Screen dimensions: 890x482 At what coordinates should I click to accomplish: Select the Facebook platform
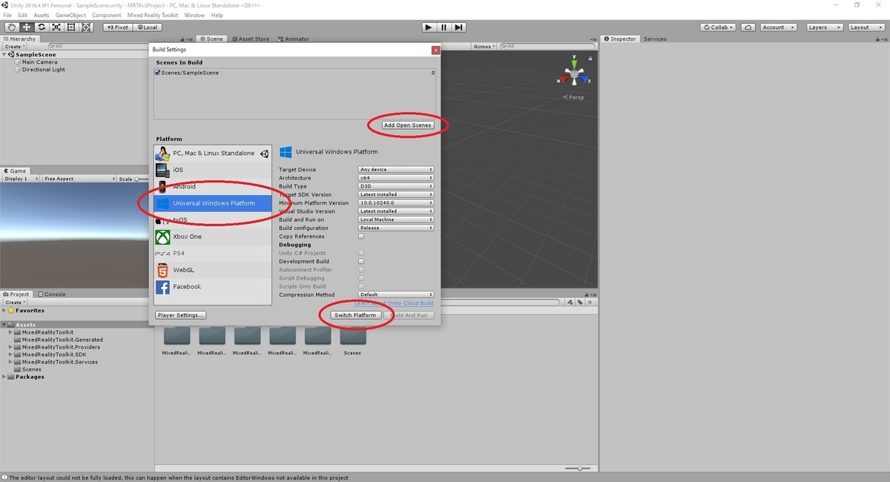(213, 287)
